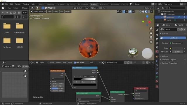Viewport: 187px width, 105px height.
Task: Open the Material properties tab icon
Action: tap(157, 81)
